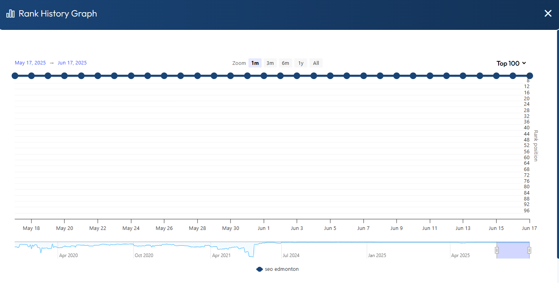Select the 1y zoom range
559x283 pixels.
301,63
